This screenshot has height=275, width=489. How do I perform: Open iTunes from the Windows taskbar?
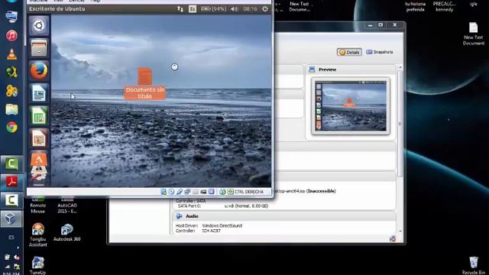pos(11,35)
